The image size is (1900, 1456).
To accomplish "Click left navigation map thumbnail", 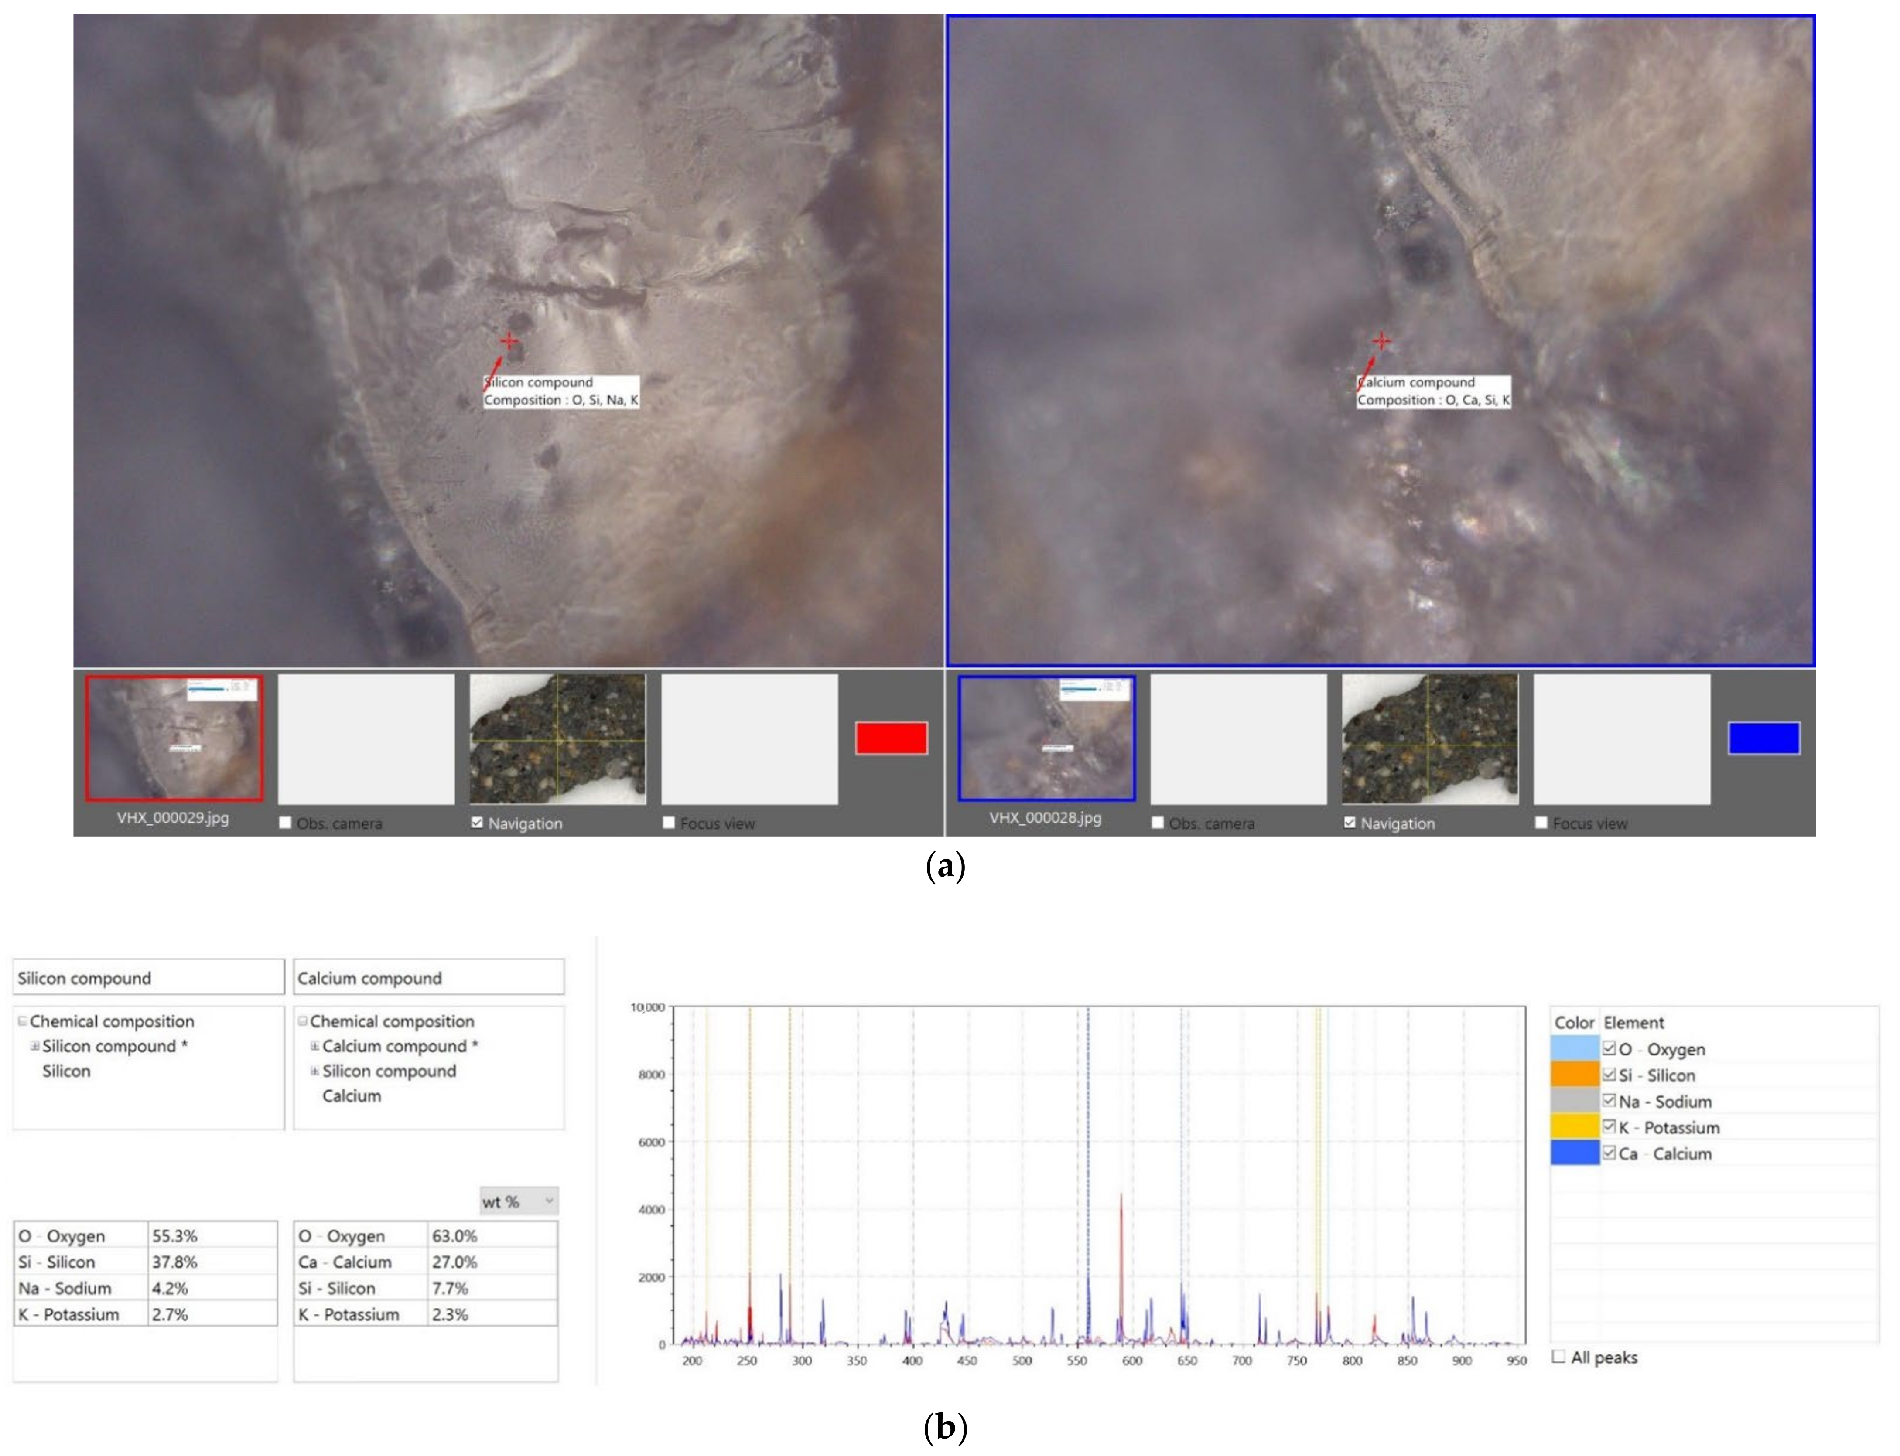I will [557, 739].
